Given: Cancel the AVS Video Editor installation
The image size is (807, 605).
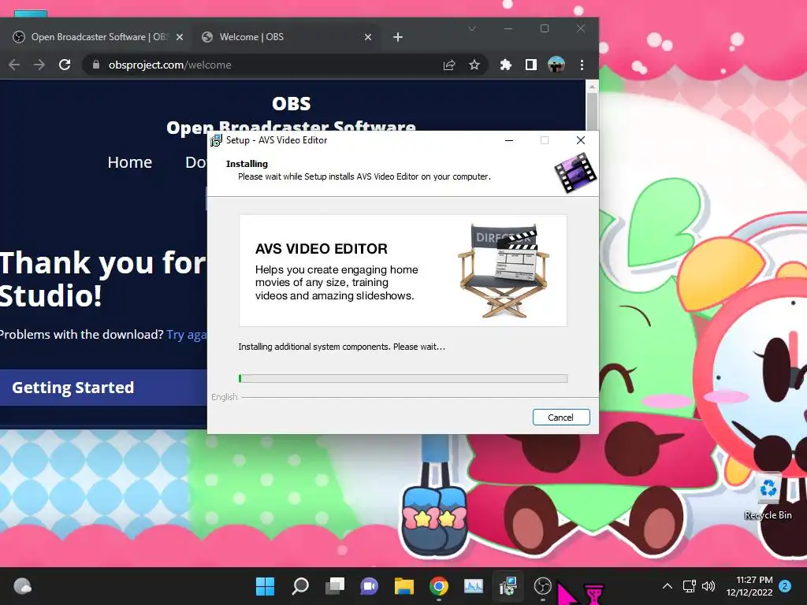Looking at the screenshot, I should 561,418.
